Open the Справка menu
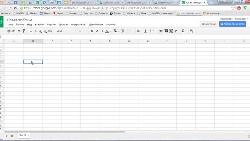 click(111, 25)
